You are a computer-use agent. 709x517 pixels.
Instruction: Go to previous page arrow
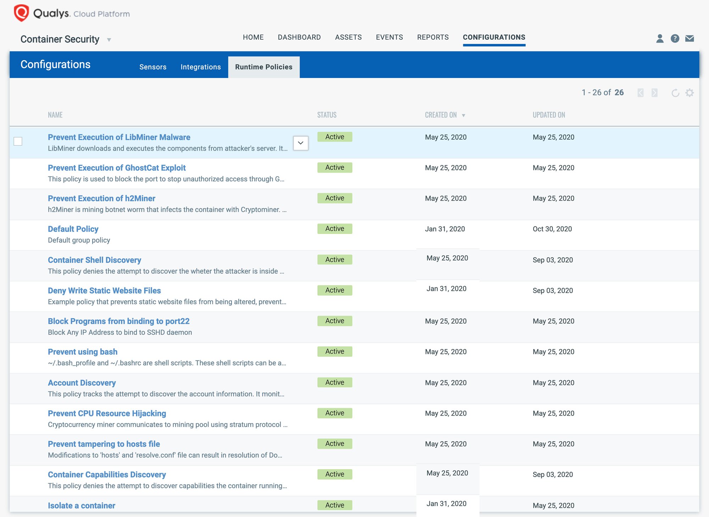coord(640,93)
